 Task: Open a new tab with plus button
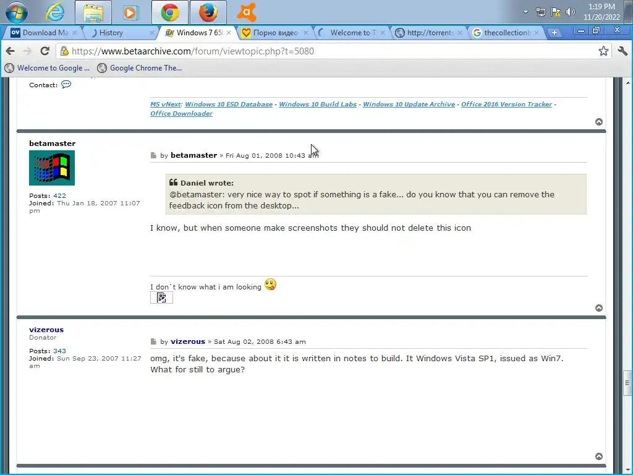point(554,33)
